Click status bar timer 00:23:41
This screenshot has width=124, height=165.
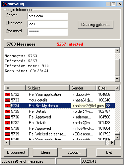tap(89, 161)
